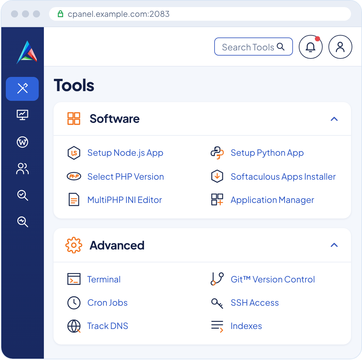Click the Advanced section heading
This screenshot has width=362, height=360.
[117, 245]
